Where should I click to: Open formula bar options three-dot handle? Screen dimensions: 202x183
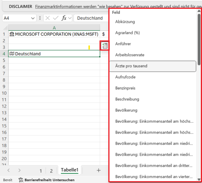pyautogui.click(x=40, y=18)
